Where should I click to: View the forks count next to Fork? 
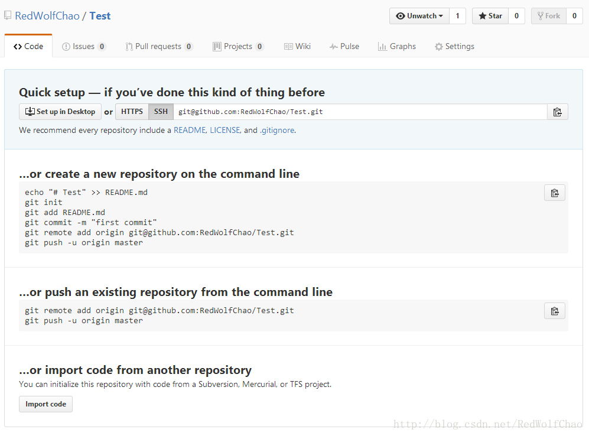click(x=574, y=16)
